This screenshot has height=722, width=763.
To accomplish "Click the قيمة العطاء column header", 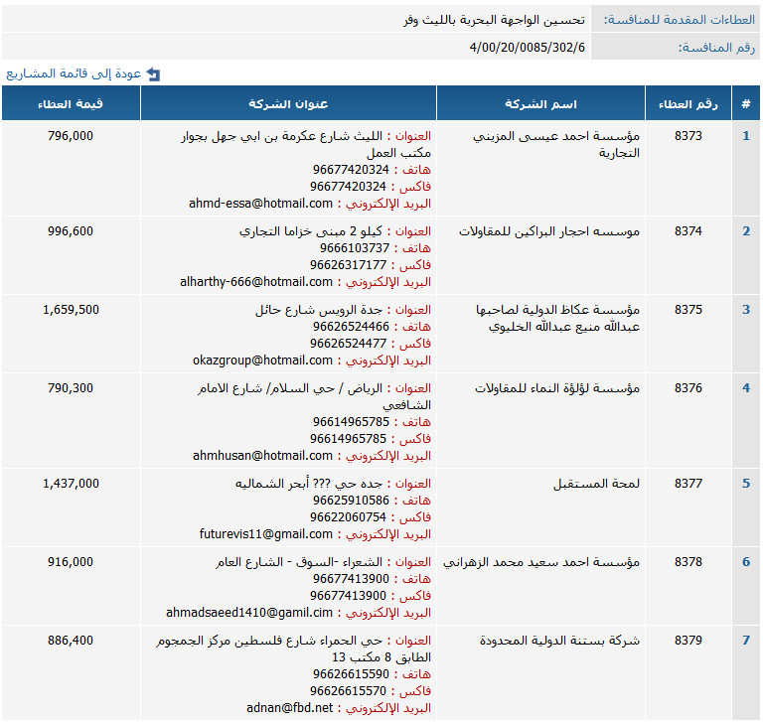I will tap(71, 104).
